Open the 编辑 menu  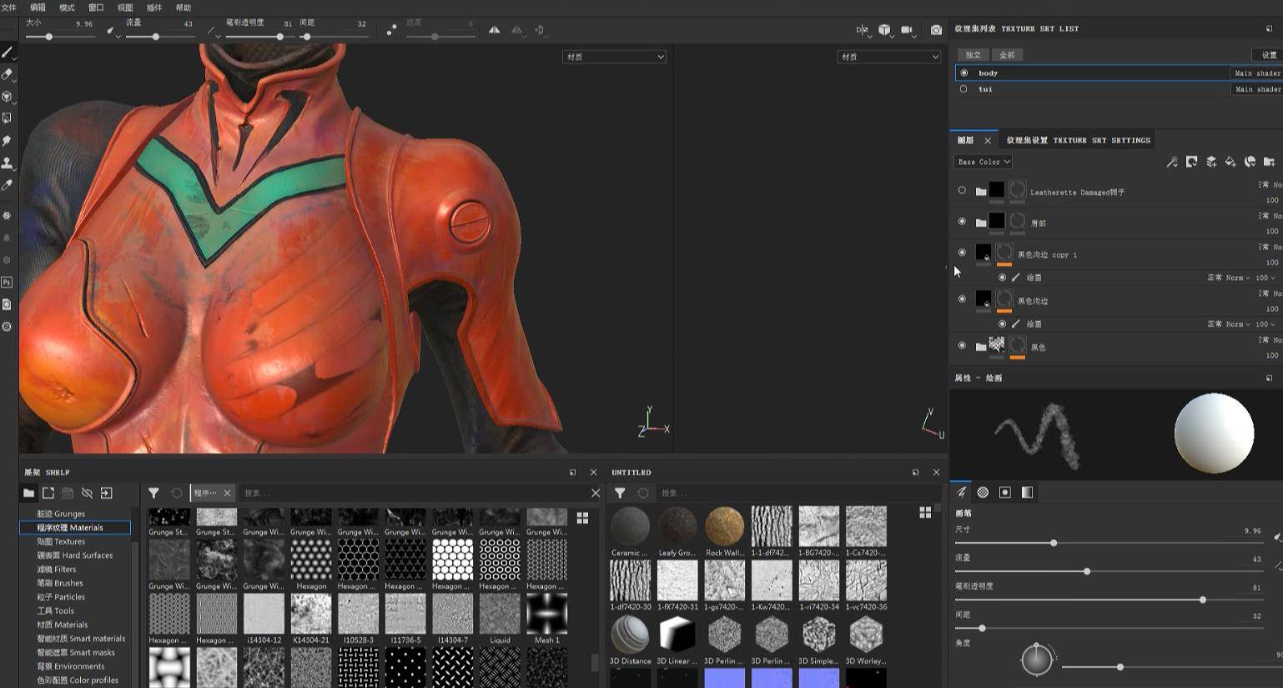[x=38, y=8]
